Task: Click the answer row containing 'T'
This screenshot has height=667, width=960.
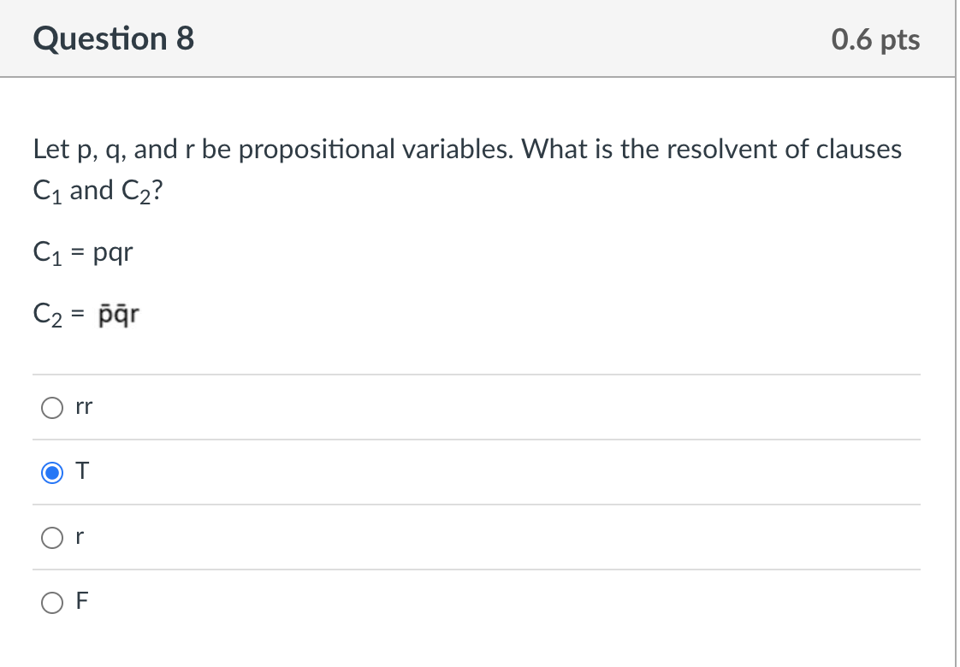Action: pos(342,472)
